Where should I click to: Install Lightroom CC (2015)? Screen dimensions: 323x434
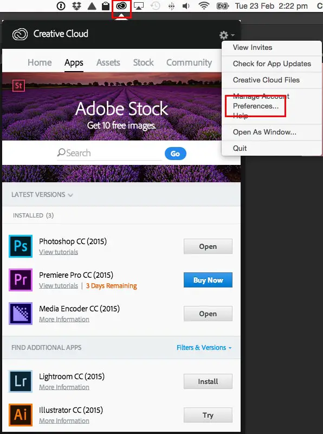(208, 381)
